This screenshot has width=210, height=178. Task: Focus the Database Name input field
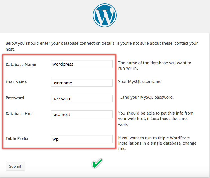point(82,64)
